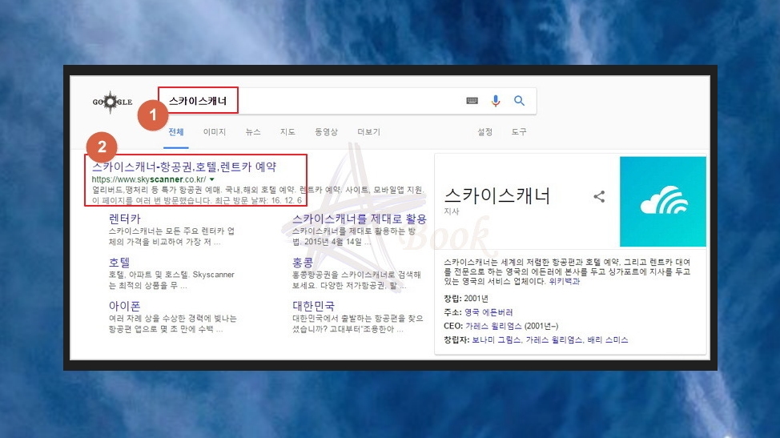Viewport: 780px width, 438px height.
Task: Expand dropdown arrow next to skyscanner.co.kr URL
Action: [212, 179]
